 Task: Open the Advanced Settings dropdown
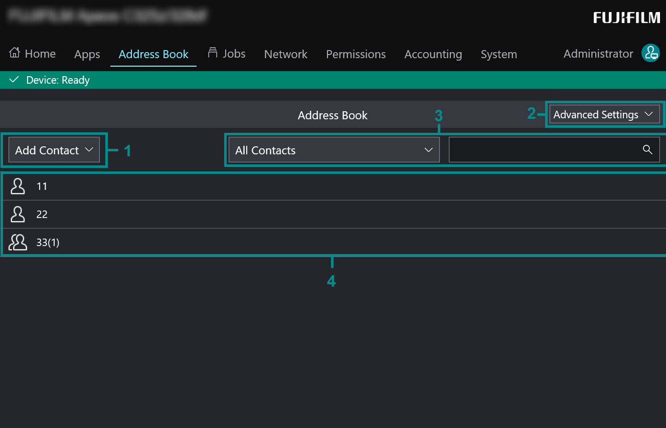point(604,114)
